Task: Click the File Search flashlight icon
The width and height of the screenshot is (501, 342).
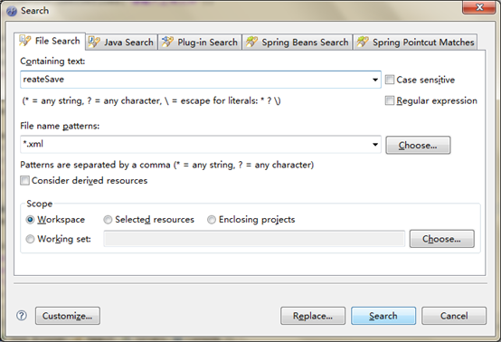Action: click(25, 41)
